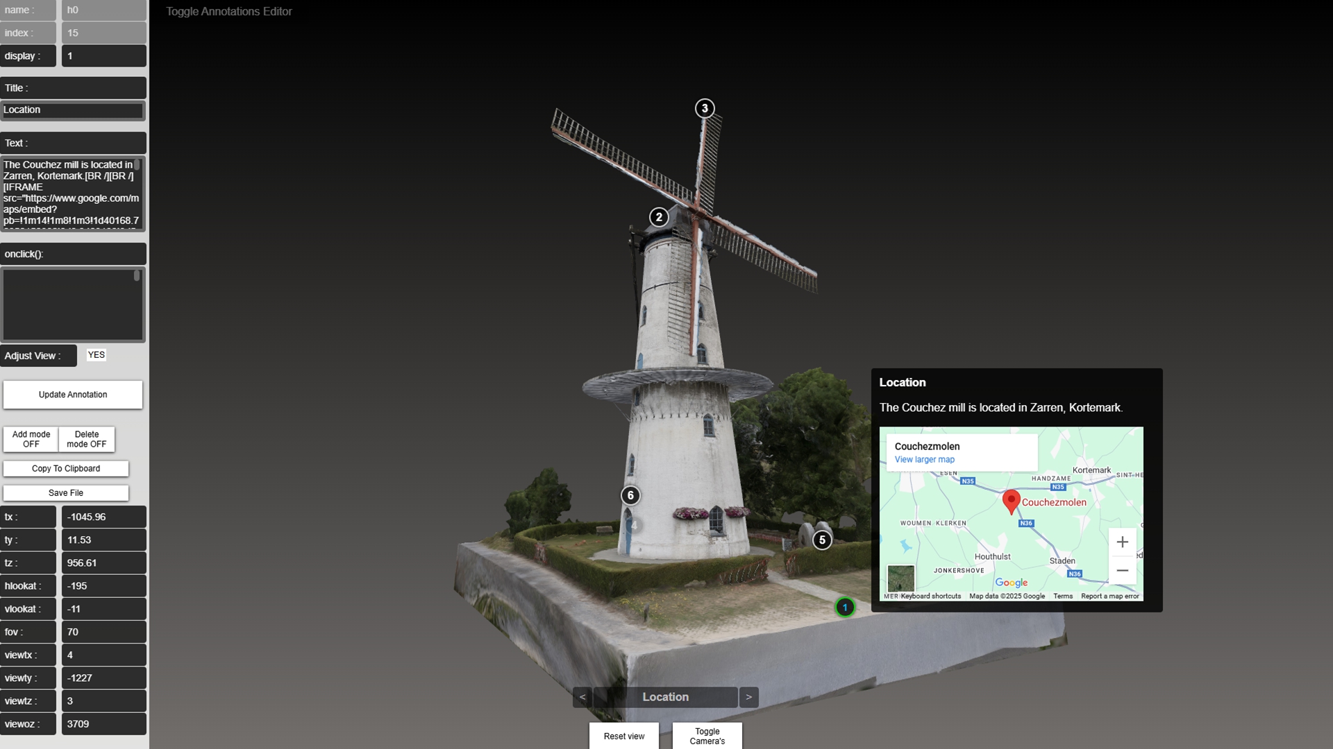The image size is (1333, 749).
Task: Click Toggle Camera's button
Action: [x=707, y=736]
